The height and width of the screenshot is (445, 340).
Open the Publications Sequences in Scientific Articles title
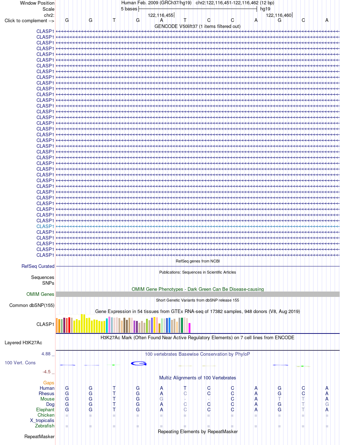coord(198,272)
